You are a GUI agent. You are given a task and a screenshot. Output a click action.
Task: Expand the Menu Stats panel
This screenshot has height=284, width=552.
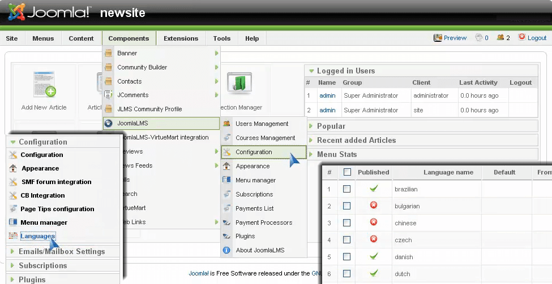[311, 154]
